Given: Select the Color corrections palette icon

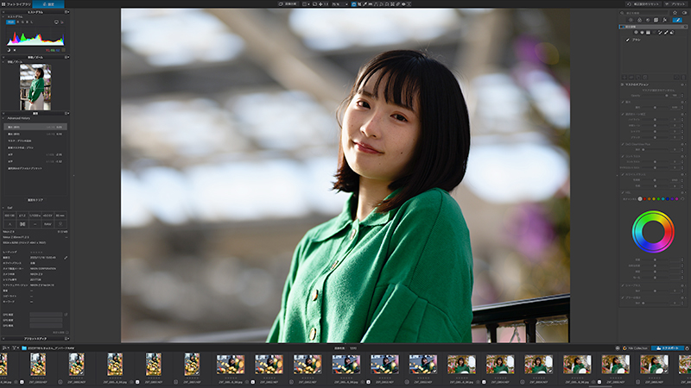Looking at the screenshot, I should pyautogui.click(x=639, y=20).
